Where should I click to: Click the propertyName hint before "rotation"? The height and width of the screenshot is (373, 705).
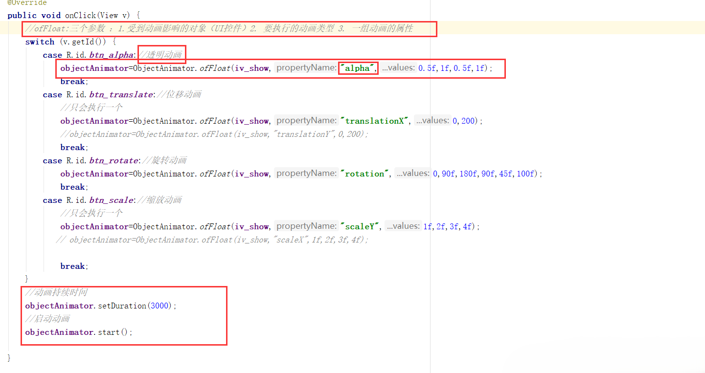pos(306,174)
